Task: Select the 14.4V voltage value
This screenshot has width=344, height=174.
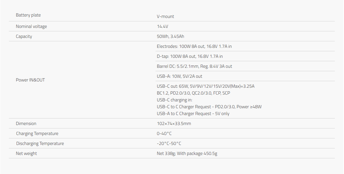Action: pyautogui.click(x=162, y=26)
